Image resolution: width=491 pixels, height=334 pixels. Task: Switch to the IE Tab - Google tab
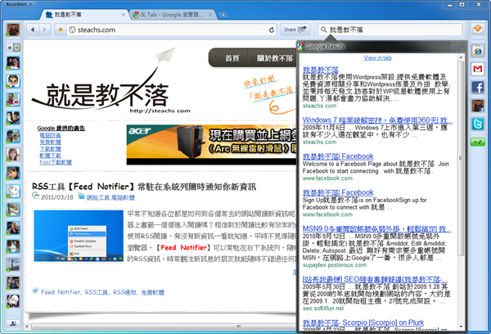click(x=172, y=15)
